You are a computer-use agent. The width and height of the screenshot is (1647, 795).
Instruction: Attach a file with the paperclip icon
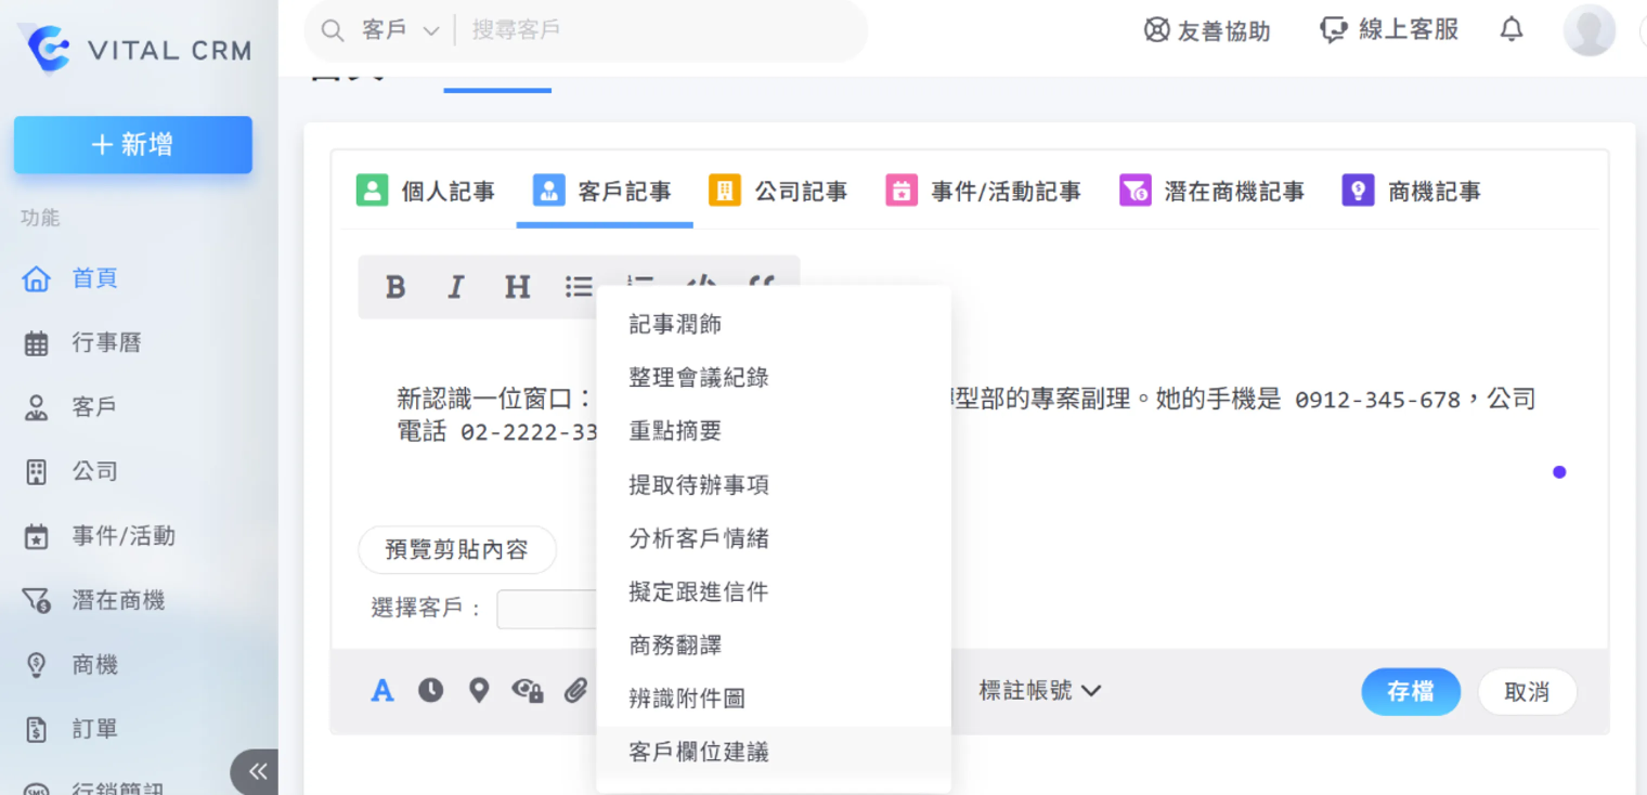click(575, 690)
